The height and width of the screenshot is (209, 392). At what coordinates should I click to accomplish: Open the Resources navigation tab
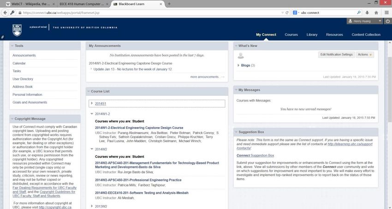click(334, 35)
